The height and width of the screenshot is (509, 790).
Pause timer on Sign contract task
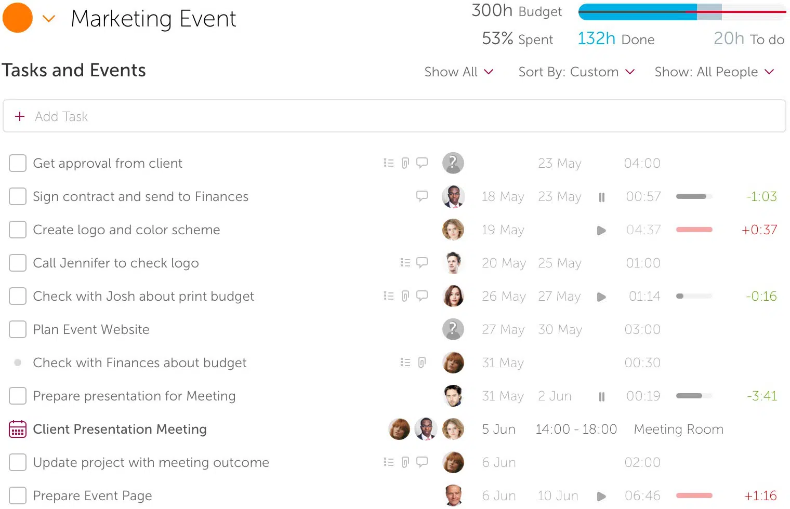[601, 197]
